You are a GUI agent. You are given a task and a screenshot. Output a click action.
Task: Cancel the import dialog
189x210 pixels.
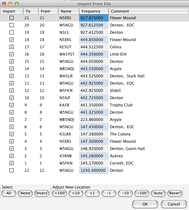(x=174, y=204)
